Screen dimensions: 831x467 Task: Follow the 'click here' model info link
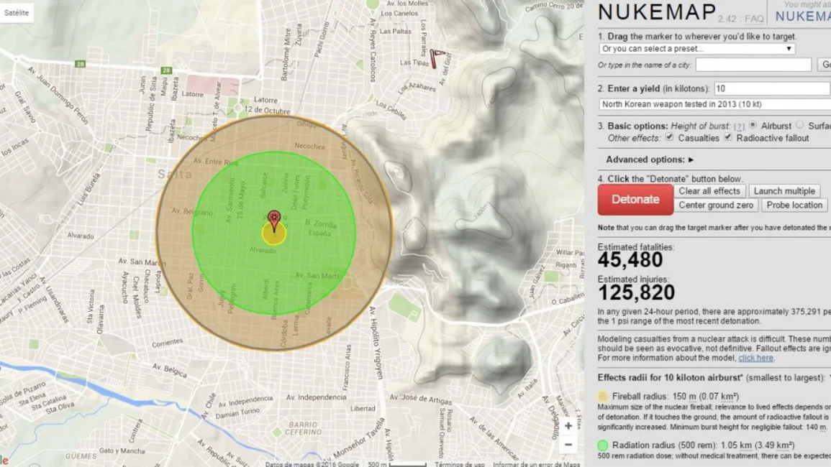pyautogui.click(x=755, y=358)
